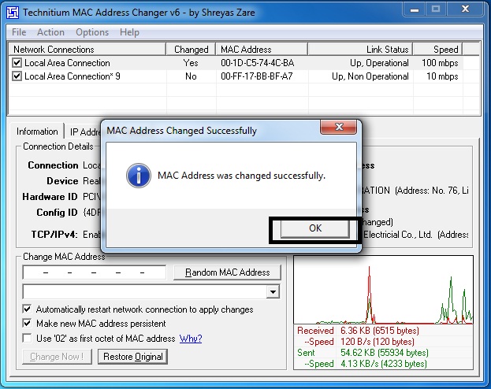This screenshot has width=491, height=389.
Task: Toggle the Local Area Connection* 9 checkbox
Action: click(x=17, y=76)
